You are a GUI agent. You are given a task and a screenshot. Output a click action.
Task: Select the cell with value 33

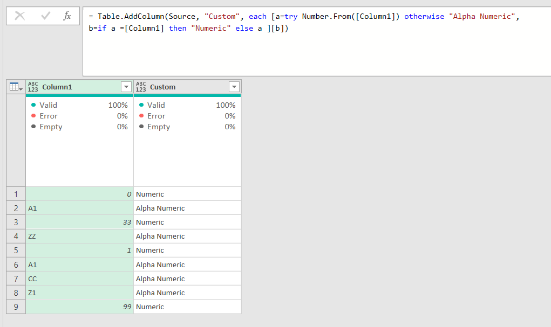pos(79,222)
